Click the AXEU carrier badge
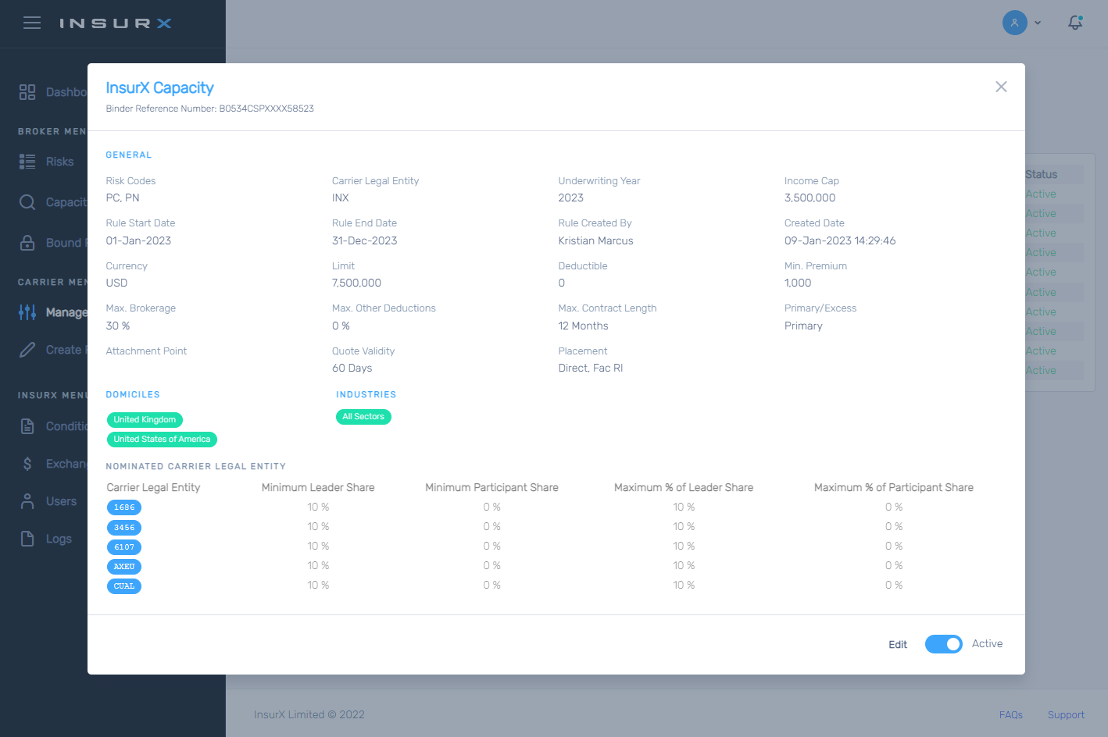The width and height of the screenshot is (1108, 737). coord(124,567)
